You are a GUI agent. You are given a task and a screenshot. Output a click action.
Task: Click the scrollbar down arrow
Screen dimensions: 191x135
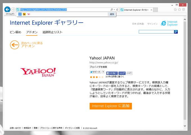185,126
